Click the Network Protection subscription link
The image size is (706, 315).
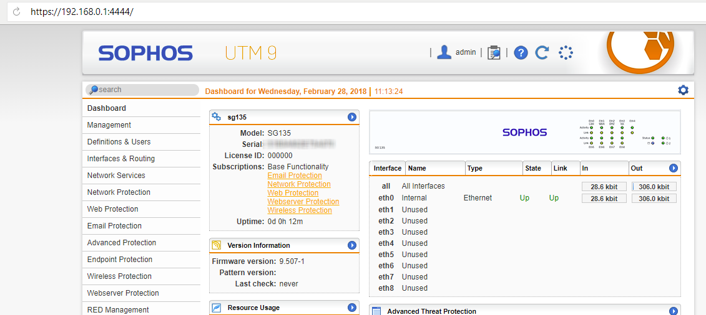tap(299, 184)
